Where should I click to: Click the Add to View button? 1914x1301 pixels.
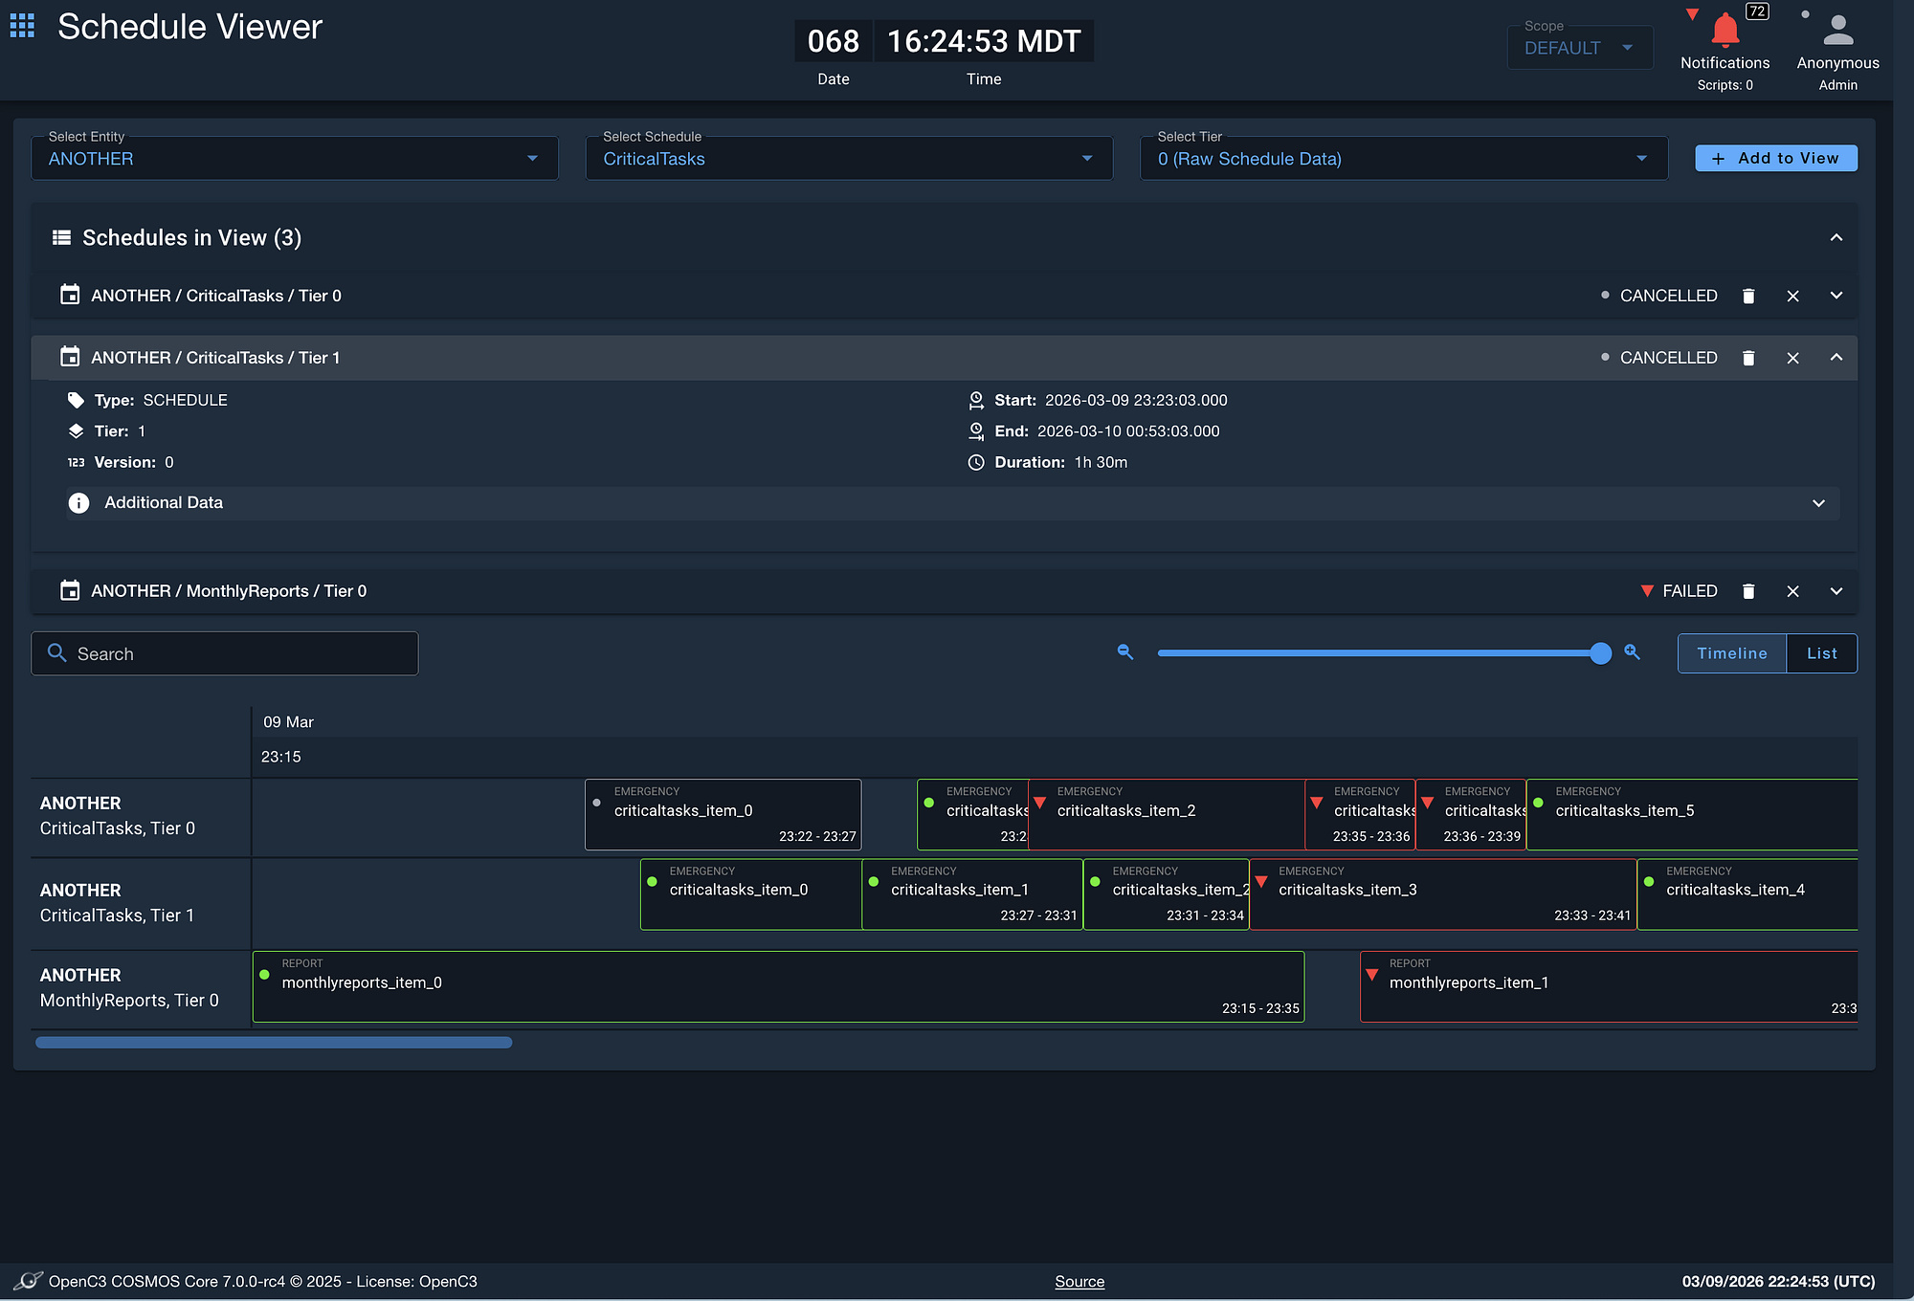tap(1776, 158)
